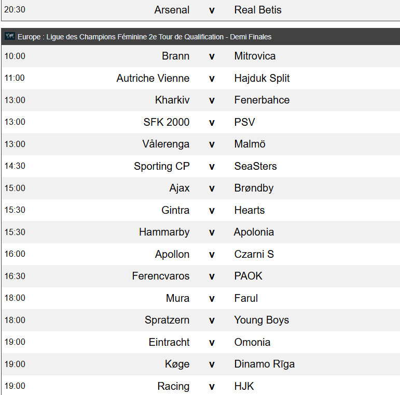Open Eintracht in the 19:00 match
The width and height of the screenshot is (400, 395).
169,342
